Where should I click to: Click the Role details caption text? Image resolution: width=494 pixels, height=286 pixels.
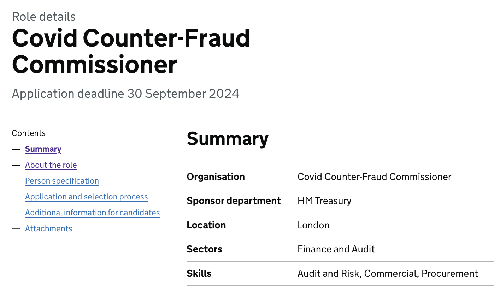[44, 17]
